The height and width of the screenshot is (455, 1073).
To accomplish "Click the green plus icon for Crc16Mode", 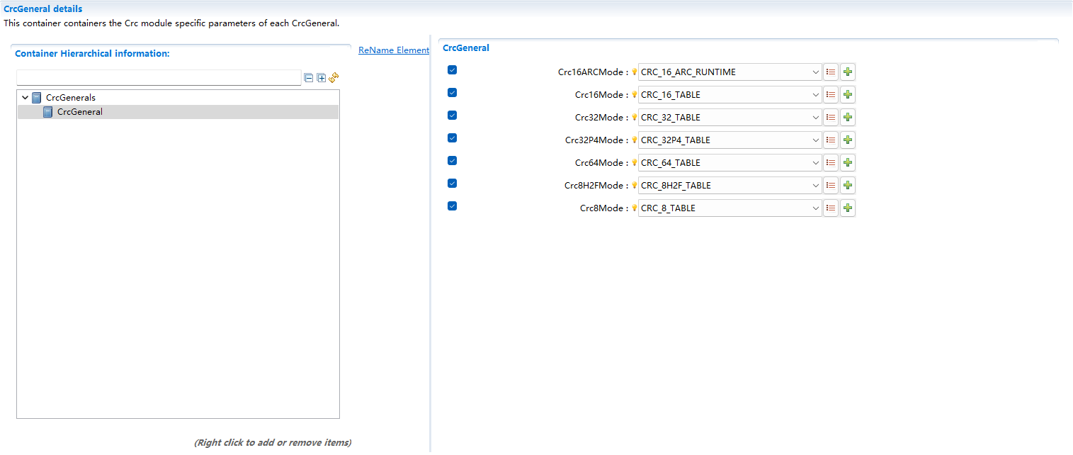I will point(848,95).
